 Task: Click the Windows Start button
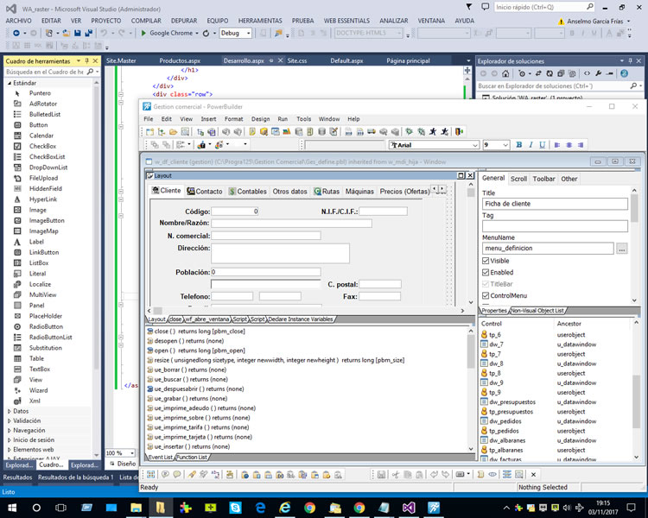(x=12, y=508)
